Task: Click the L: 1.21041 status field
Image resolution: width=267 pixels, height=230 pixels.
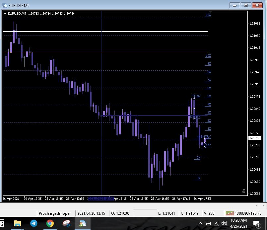Action: 167,213
